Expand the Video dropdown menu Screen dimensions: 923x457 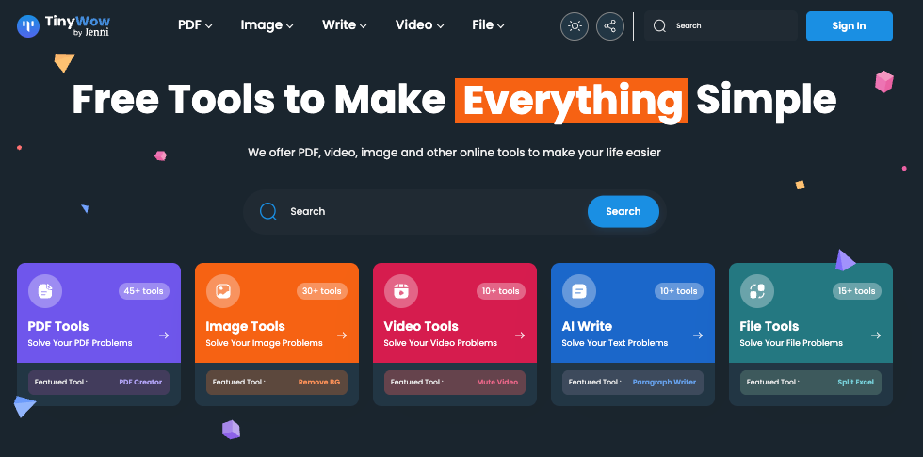[420, 25]
